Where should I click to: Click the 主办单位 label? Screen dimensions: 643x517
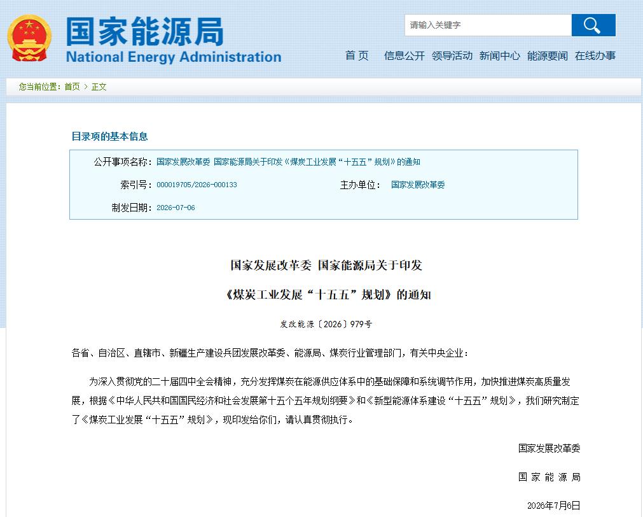(361, 185)
